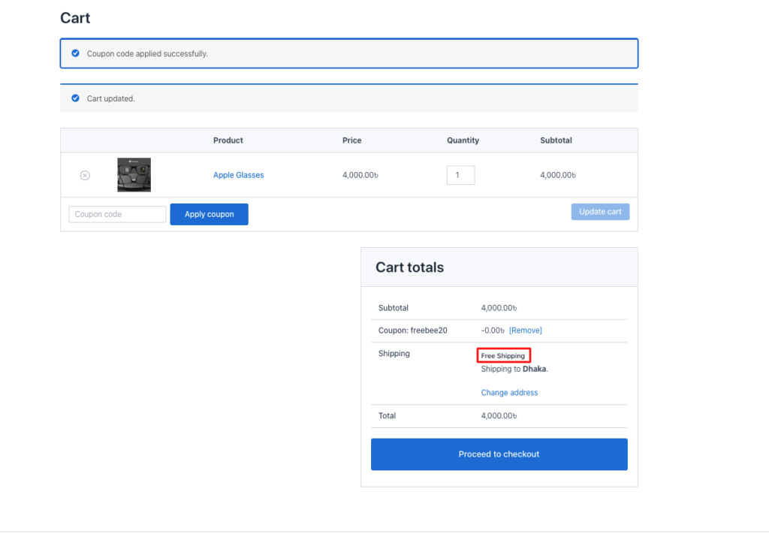Click into the Coupon code field
Viewport: 769px width, 534px height.
pyautogui.click(x=117, y=214)
